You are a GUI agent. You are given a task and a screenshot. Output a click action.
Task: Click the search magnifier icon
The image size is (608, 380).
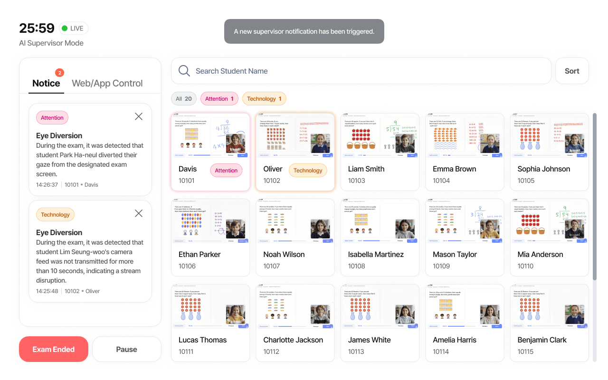coord(184,71)
